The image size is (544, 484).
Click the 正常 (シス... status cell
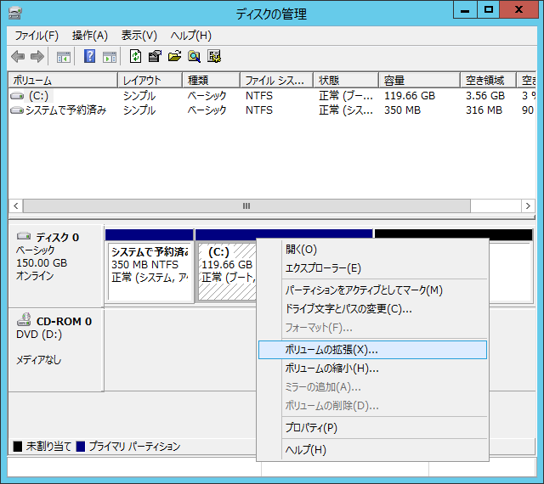coord(346,110)
